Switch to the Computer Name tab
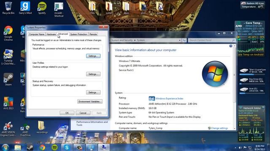This screenshot has width=270, height=151. pos(37,34)
